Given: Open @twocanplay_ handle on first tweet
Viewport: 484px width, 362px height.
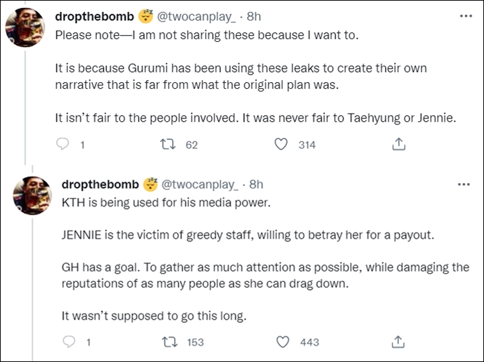Looking at the screenshot, I should tap(197, 17).
